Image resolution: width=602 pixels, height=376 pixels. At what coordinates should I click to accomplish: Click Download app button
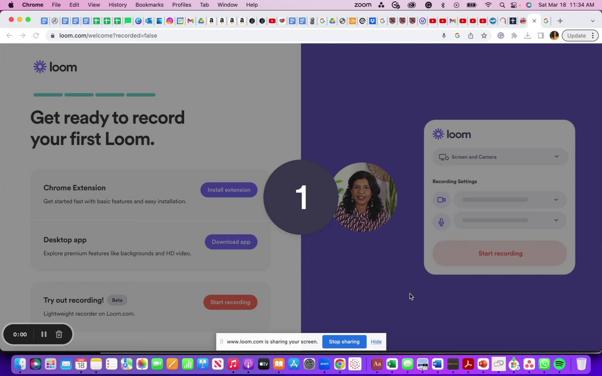click(231, 242)
